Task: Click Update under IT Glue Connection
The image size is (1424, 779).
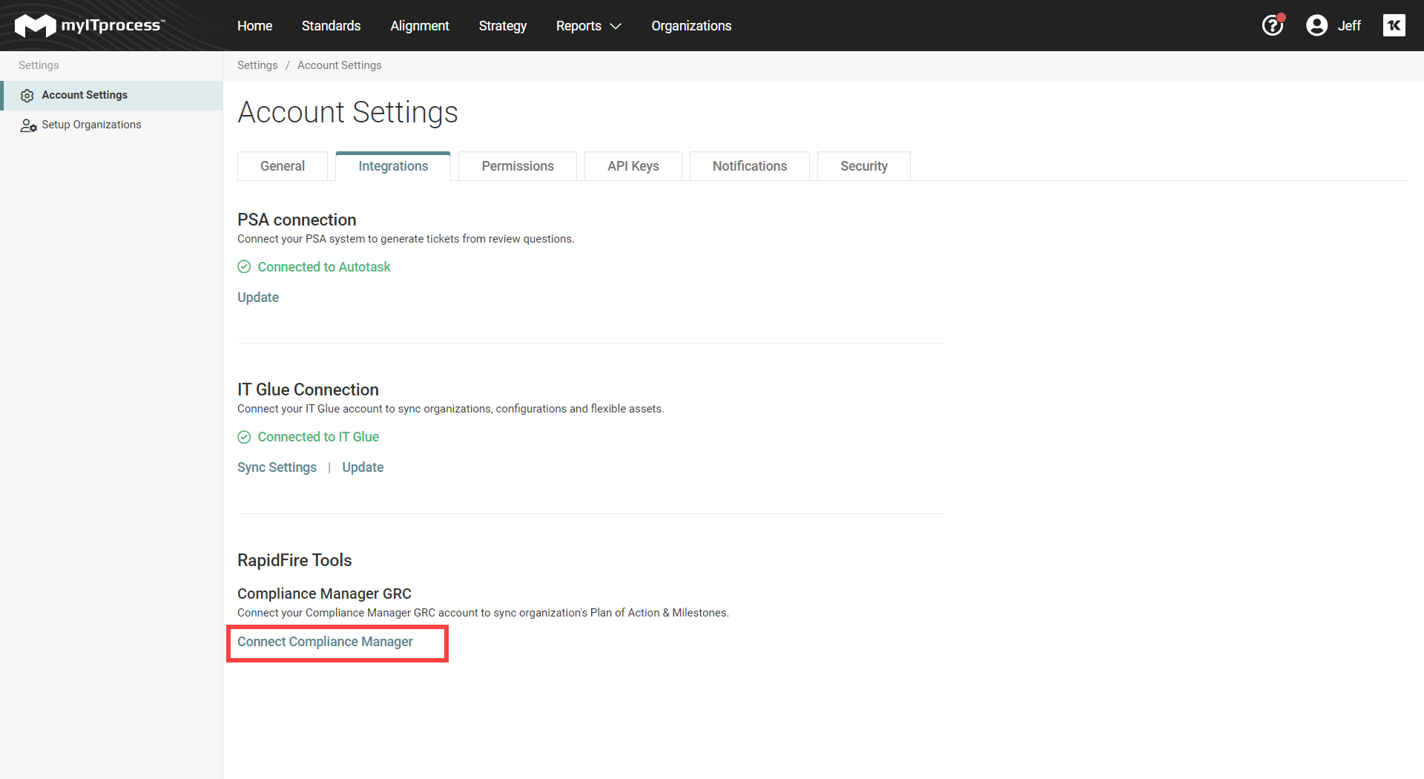Action: tap(363, 467)
